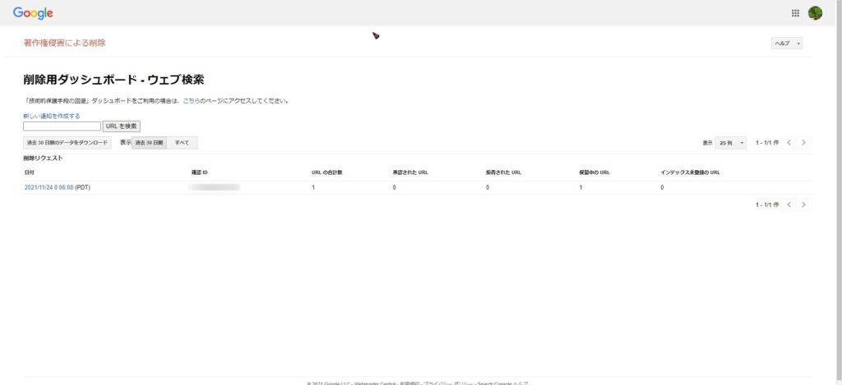The image size is (842, 385).
Task: Open the 新しい通知を作成する link
Action: 52,116
